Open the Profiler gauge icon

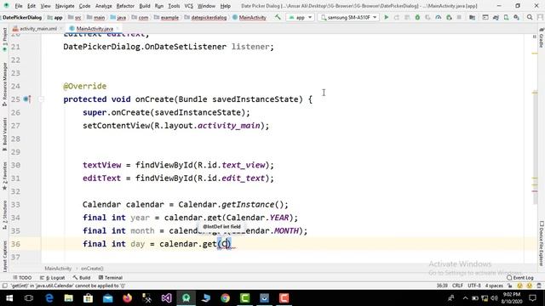click(439, 17)
